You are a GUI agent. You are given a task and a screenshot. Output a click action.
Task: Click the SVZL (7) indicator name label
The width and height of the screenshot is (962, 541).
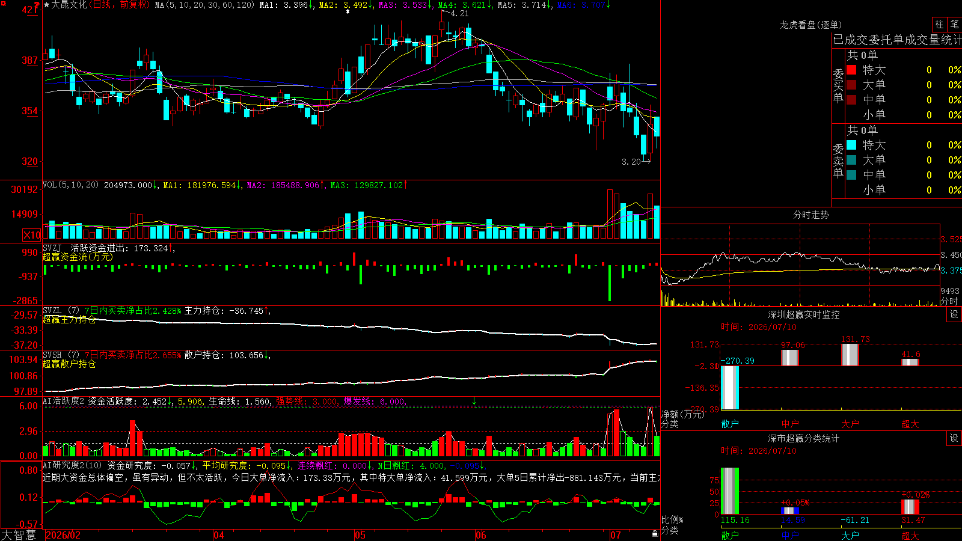[61, 311]
